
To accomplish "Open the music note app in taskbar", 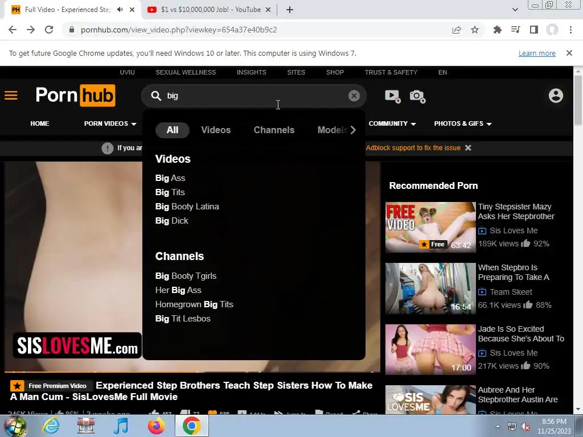I will (x=121, y=426).
